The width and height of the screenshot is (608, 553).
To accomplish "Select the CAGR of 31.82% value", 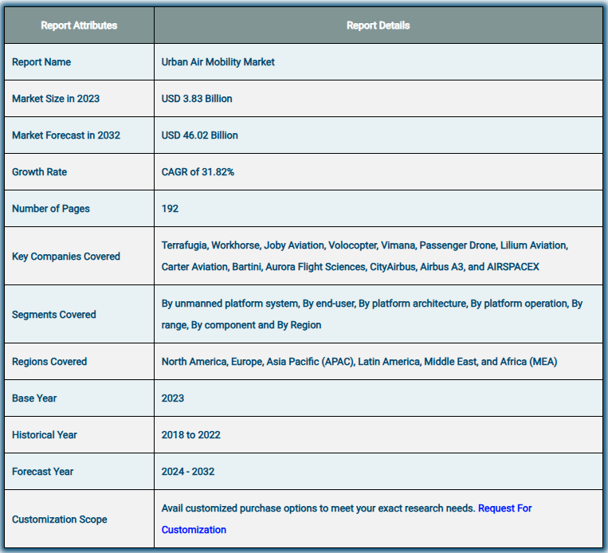I will click(x=198, y=172).
